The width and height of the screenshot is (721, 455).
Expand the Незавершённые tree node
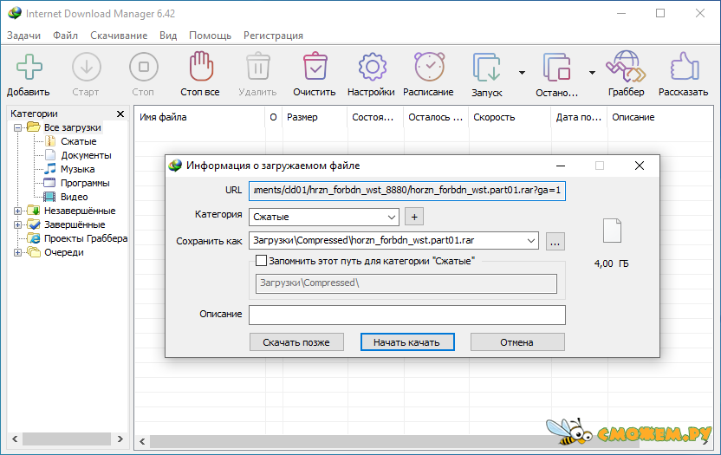point(17,211)
